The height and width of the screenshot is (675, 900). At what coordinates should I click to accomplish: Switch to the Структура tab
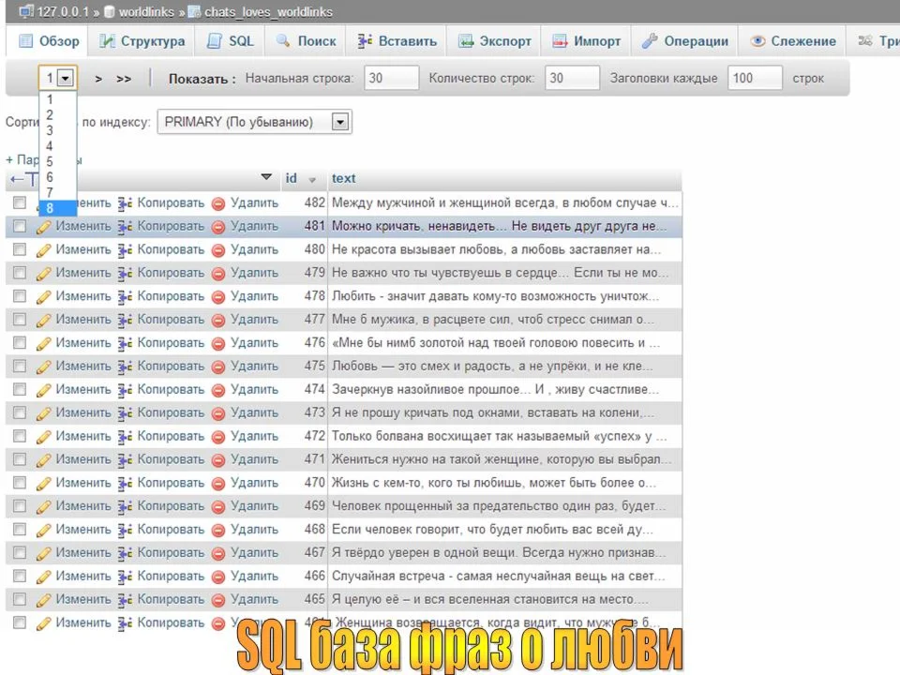(x=142, y=40)
